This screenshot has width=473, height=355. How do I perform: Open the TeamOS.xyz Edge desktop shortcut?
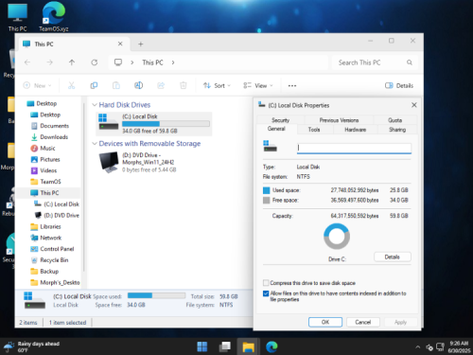[x=54, y=17]
